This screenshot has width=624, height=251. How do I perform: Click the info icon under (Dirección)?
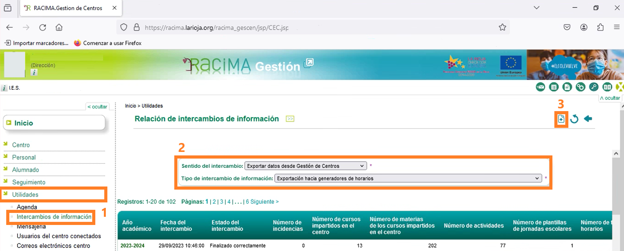(34, 72)
